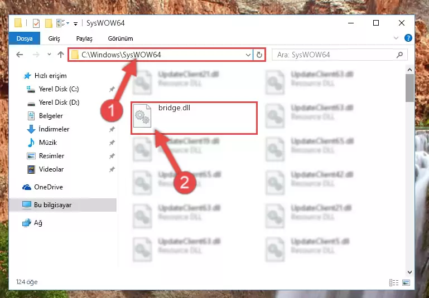This screenshot has width=429, height=298.
Task: Open Help with the question mark icon
Action: pyautogui.click(x=408, y=38)
